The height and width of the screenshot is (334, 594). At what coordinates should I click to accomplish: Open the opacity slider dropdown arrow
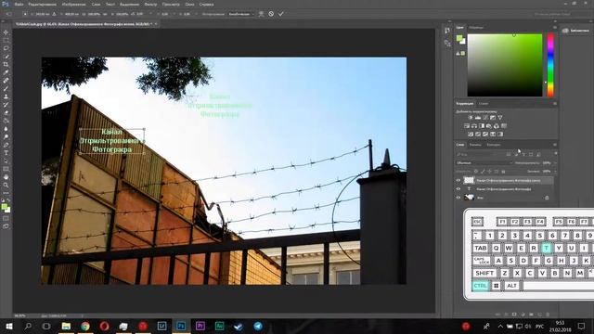point(555,163)
